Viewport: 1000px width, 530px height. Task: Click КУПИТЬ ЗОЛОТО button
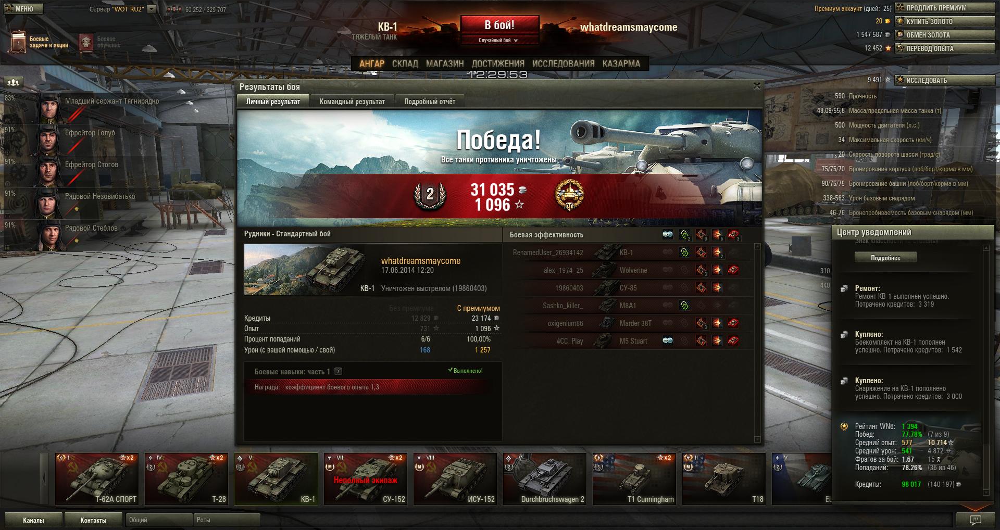[945, 21]
